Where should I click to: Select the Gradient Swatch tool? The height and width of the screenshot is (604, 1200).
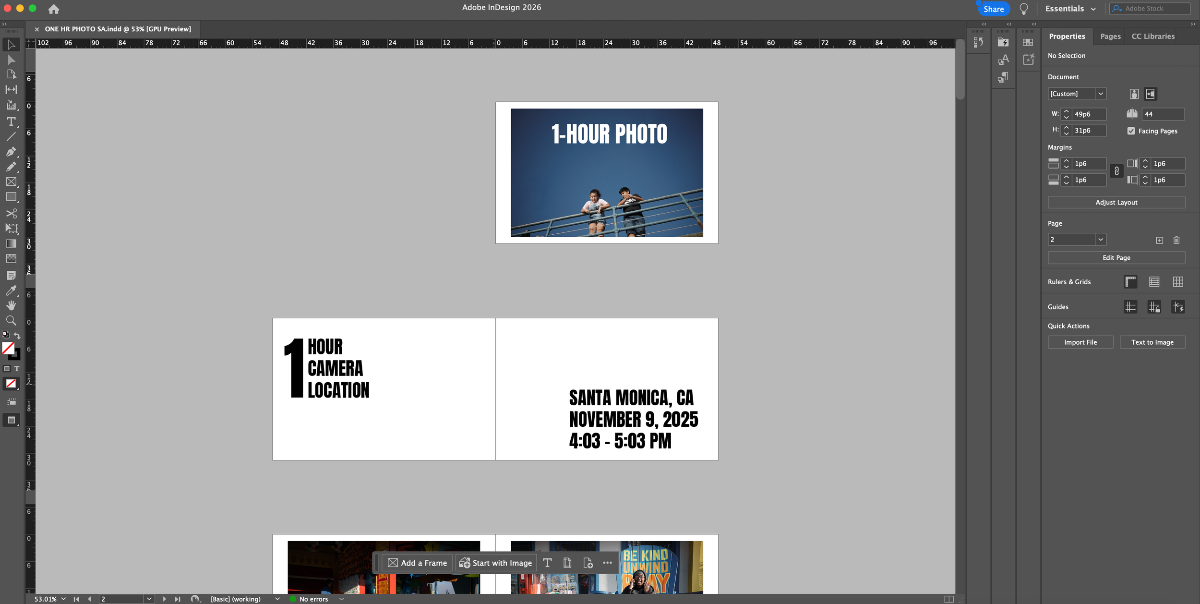[11, 243]
